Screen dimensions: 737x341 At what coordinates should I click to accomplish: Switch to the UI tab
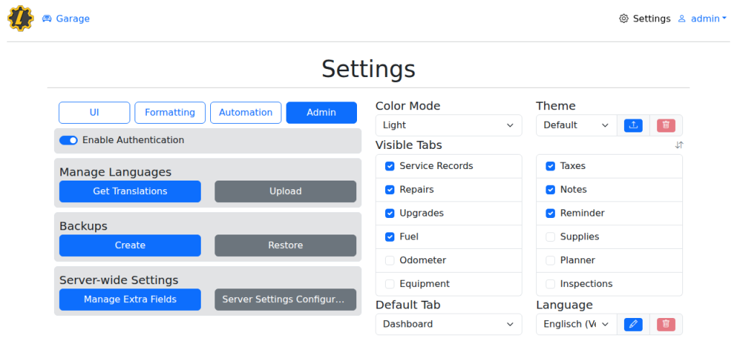pos(94,113)
